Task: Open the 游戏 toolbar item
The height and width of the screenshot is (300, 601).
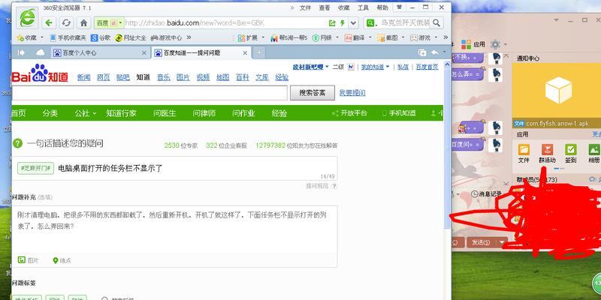Action: (421, 38)
